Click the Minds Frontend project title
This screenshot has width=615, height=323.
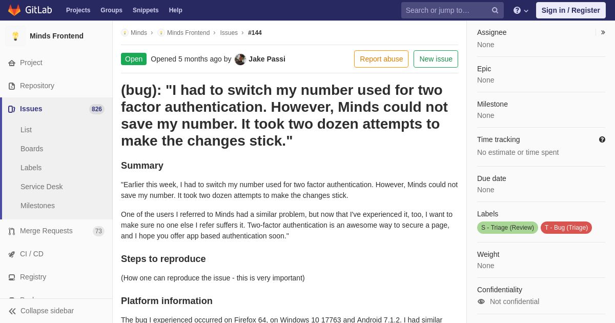[56, 36]
